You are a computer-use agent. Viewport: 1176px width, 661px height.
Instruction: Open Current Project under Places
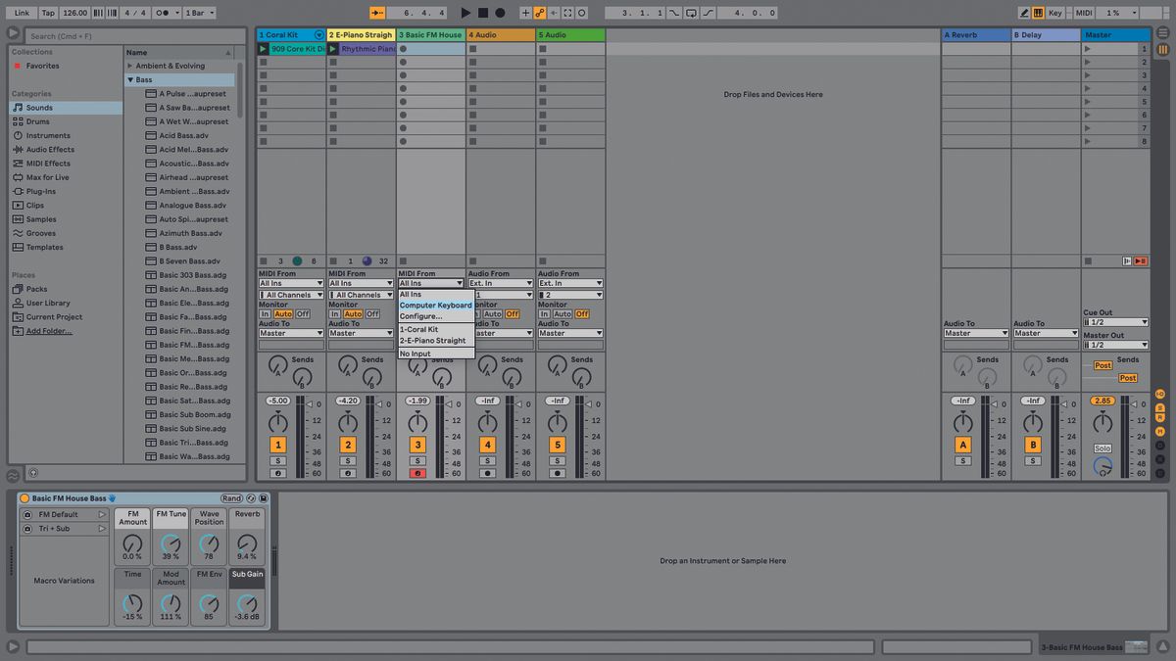tap(66, 317)
